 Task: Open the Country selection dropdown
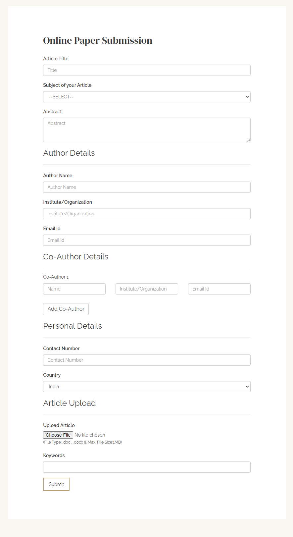pos(147,386)
